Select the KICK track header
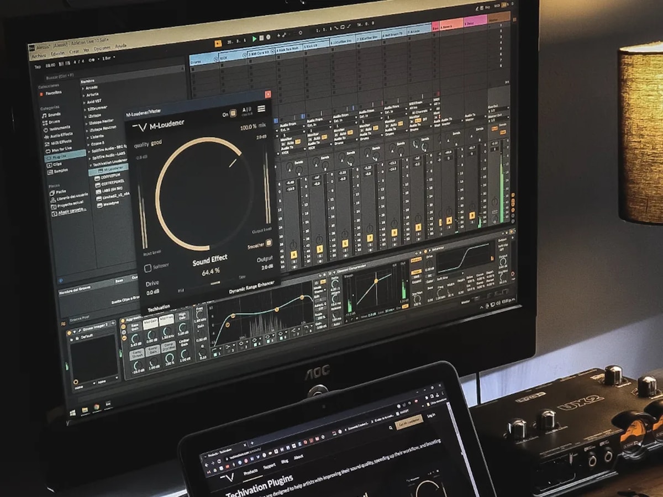This screenshot has width=663, height=497. tap(233, 56)
